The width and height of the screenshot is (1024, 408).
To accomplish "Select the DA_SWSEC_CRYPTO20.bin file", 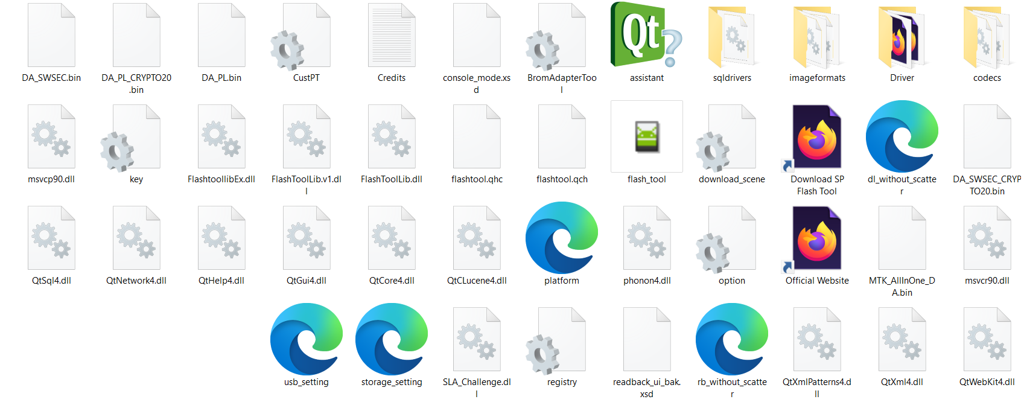I will (x=987, y=136).
